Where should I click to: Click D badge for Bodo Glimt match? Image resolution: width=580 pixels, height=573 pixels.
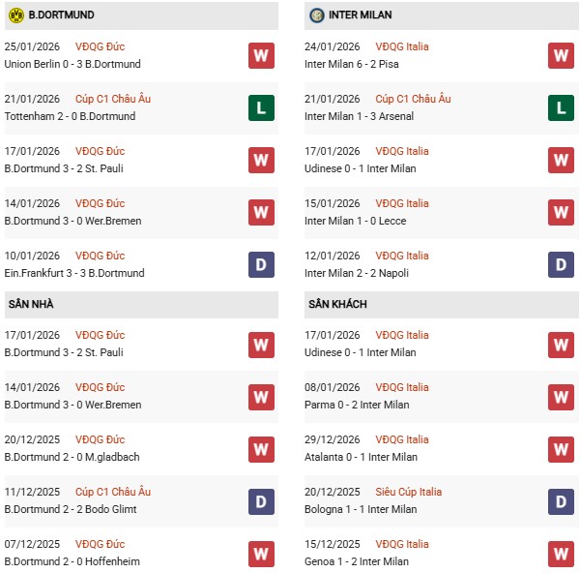click(x=261, y=500)
